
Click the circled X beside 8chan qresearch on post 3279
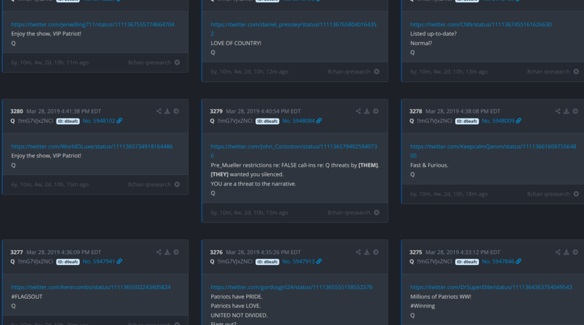pyautogui.click(x=376, y=213)
